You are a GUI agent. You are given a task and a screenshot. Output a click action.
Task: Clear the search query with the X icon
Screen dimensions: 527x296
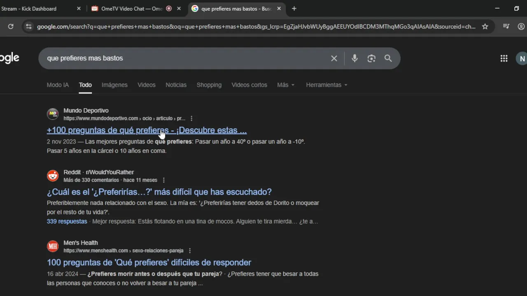[x=334, y=58]
